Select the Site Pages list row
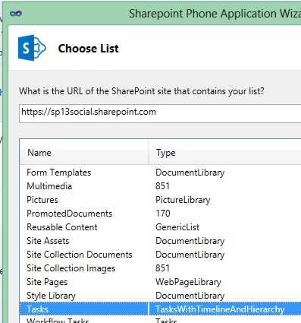301x323 pixels. (x=160, y=282)
